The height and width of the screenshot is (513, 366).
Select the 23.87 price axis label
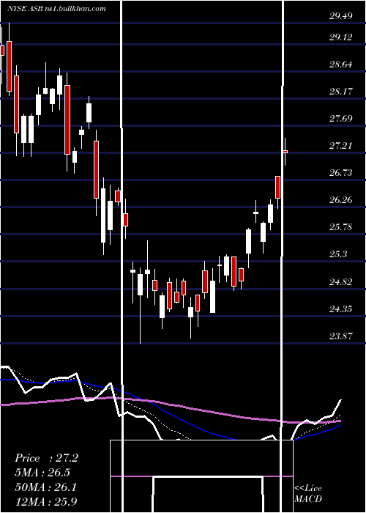(341, 336)
